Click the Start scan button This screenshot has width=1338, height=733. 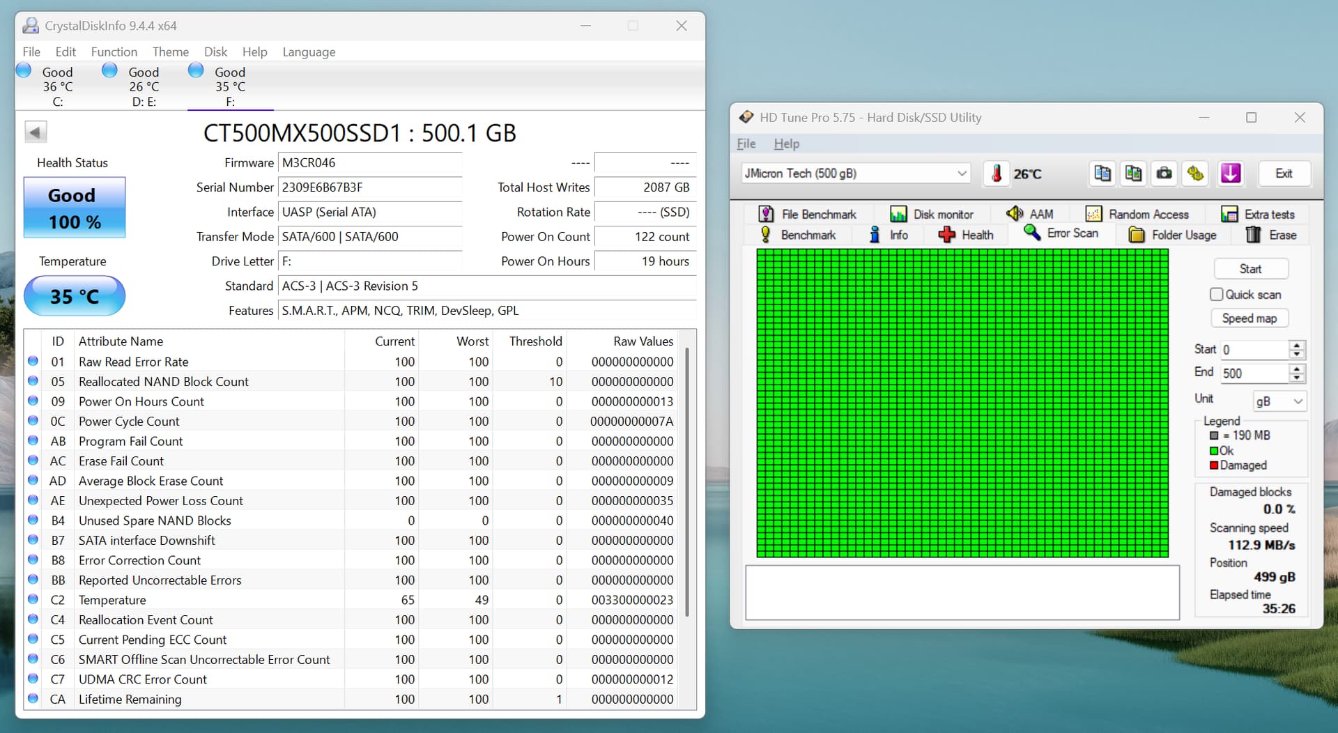point(1251,269)
